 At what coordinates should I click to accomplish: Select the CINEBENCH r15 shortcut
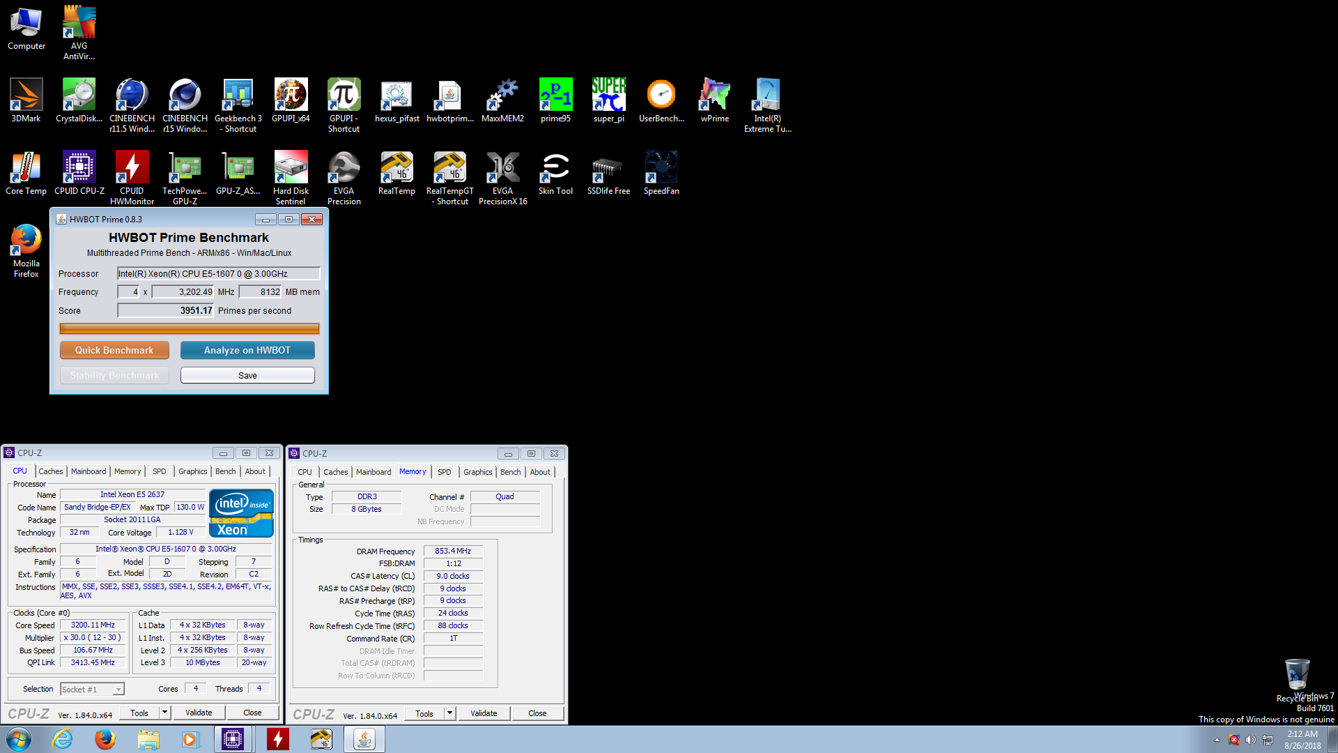point(185,106)
